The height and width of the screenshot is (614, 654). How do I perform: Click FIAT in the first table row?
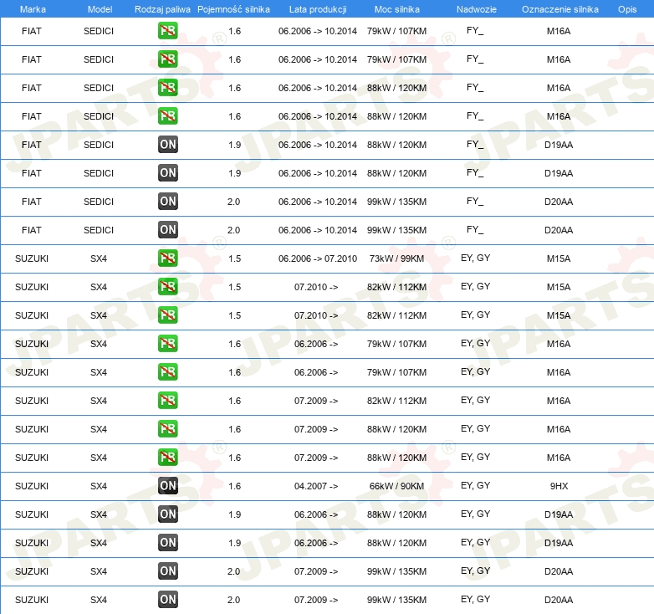pyautogui.click(x=32, y=31)
